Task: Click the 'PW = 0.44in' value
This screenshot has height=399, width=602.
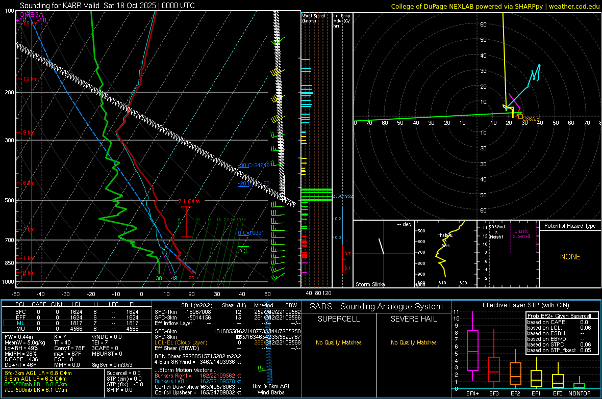Action: 19,337
